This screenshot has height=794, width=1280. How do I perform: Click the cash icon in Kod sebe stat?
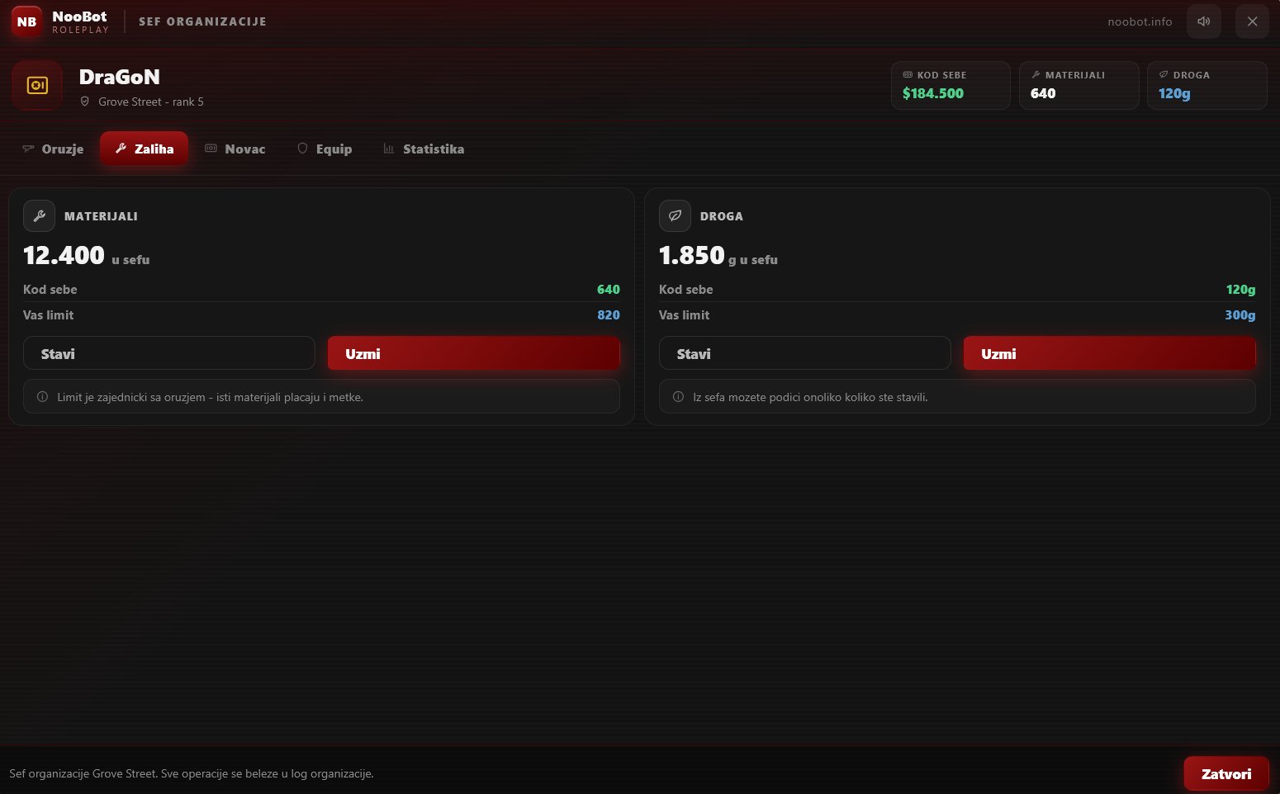point(908,75)
